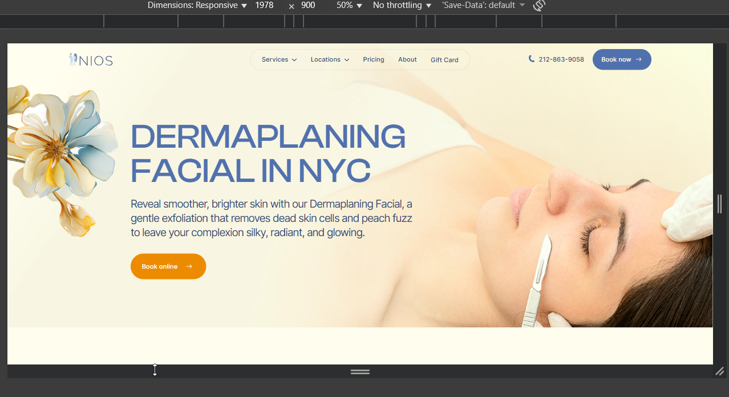
Task: Click the phone icon beside 212-863-9058
Action: point(532,59)
